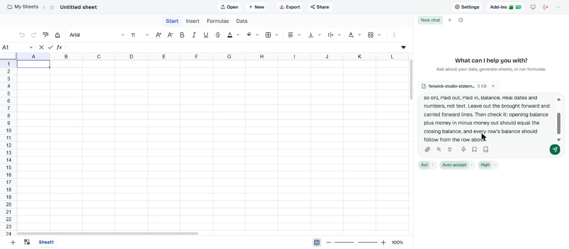Viewport: 569px width, 249px height.
Task: Expand the A1 name box dropdown
Action: [31, 48]
